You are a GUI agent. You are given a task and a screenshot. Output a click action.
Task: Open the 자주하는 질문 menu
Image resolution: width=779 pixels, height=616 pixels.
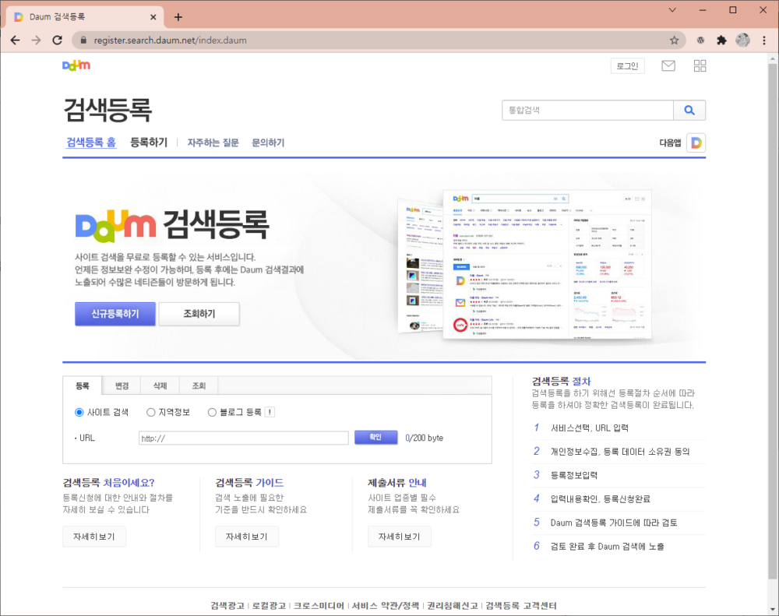click(x=213, y=143)
